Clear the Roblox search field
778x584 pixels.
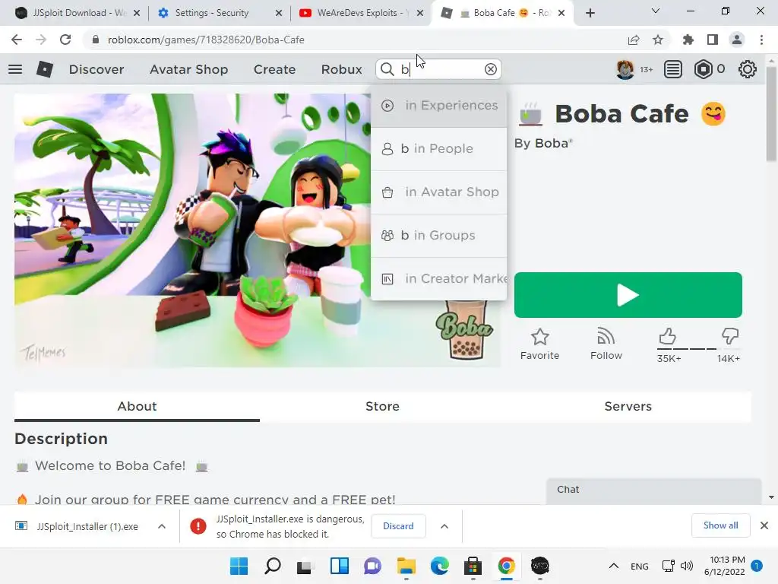point(491,69)
